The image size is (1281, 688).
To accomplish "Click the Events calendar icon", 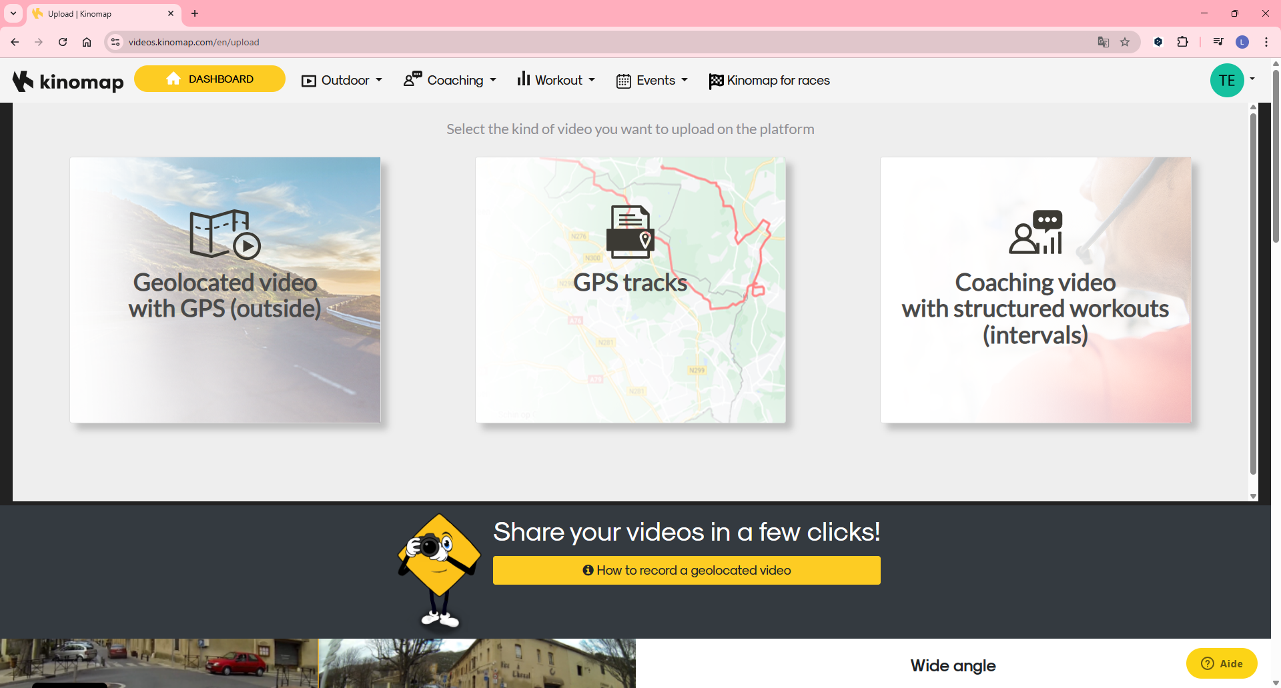I will [x=624, y=81].
